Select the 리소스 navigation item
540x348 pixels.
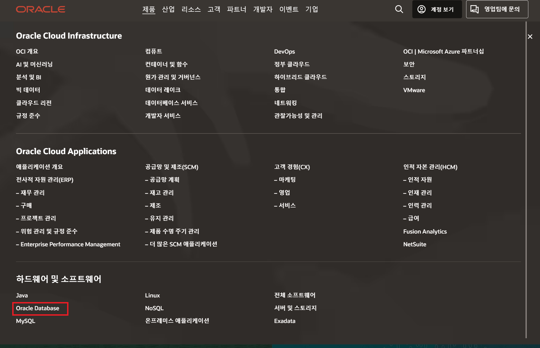[x=191, y=9]
